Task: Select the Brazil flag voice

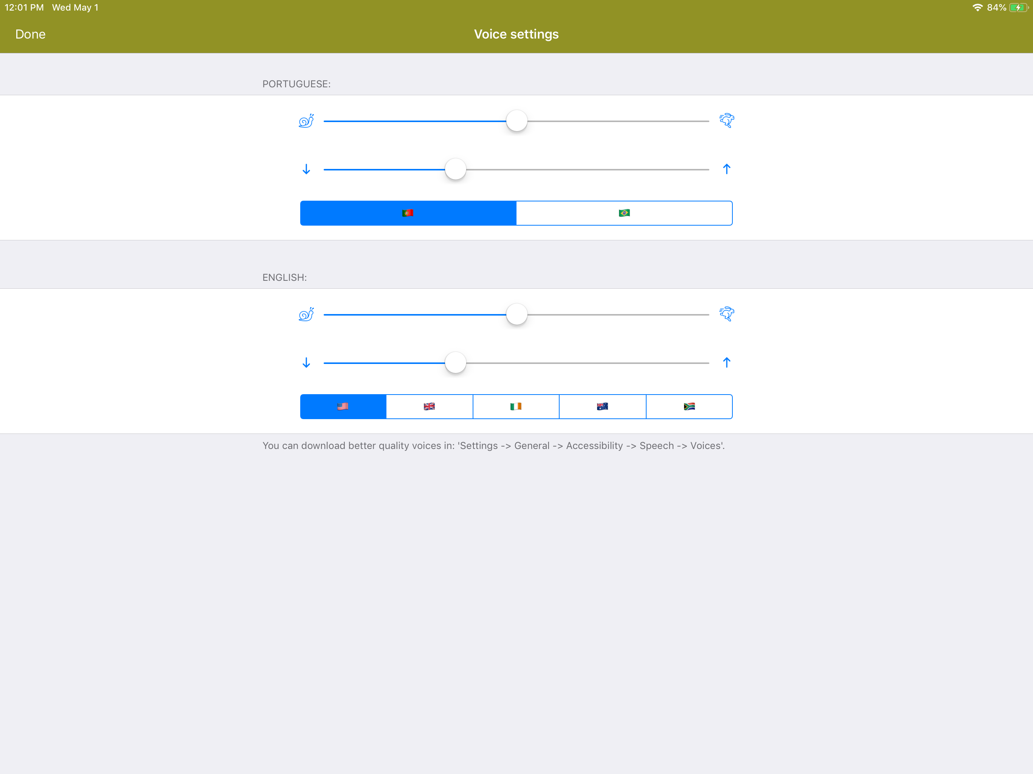Action: click(x=624, y=213)
